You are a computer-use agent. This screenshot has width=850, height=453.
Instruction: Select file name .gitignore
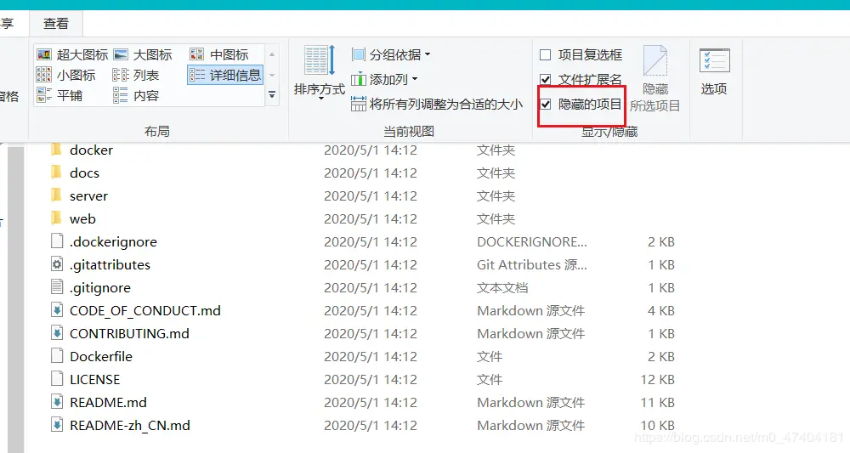[x=100, y=288]
